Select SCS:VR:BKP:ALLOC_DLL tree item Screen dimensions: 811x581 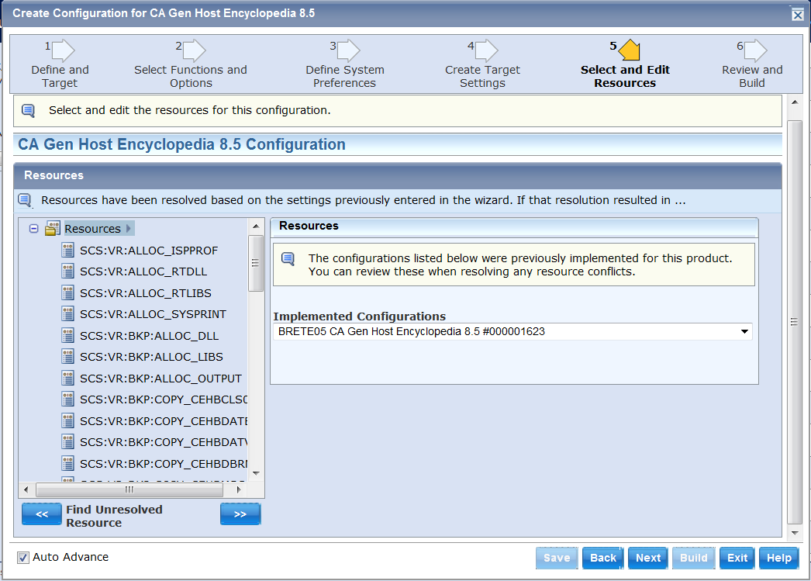click(x=149, y=336)
